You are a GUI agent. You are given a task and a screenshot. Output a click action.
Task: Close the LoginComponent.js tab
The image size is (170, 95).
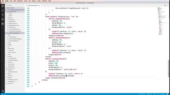pyautogui.click(x=39, y=5)
